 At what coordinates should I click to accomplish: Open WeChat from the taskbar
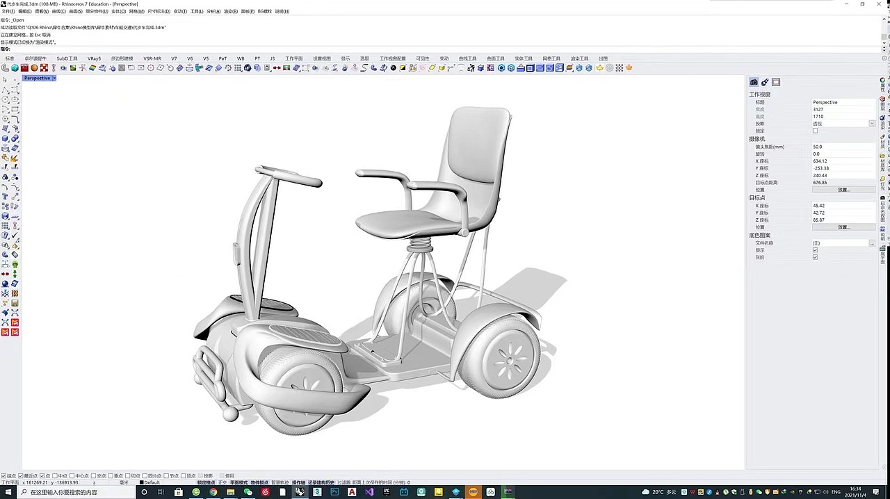(248, 492)
